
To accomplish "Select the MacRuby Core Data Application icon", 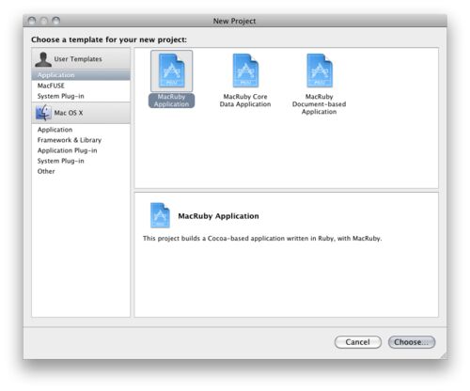I will 245,70.
